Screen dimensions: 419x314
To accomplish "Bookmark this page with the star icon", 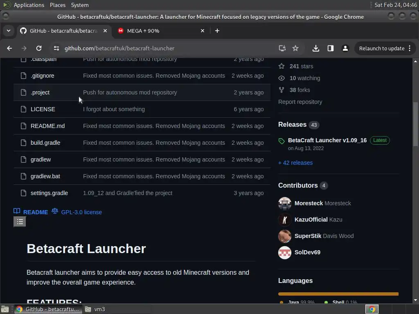I will point(295,48).
